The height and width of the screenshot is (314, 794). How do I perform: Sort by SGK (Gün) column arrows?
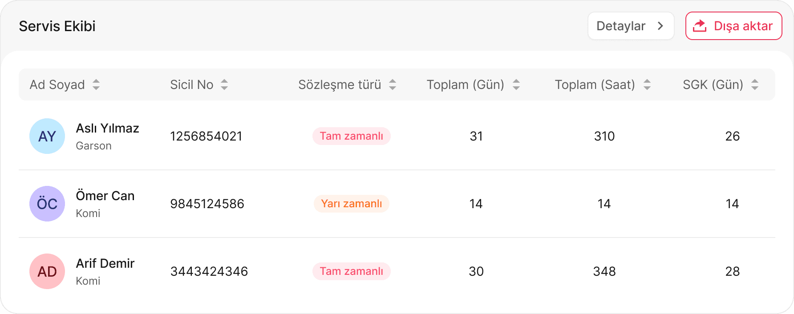[755, 85]
